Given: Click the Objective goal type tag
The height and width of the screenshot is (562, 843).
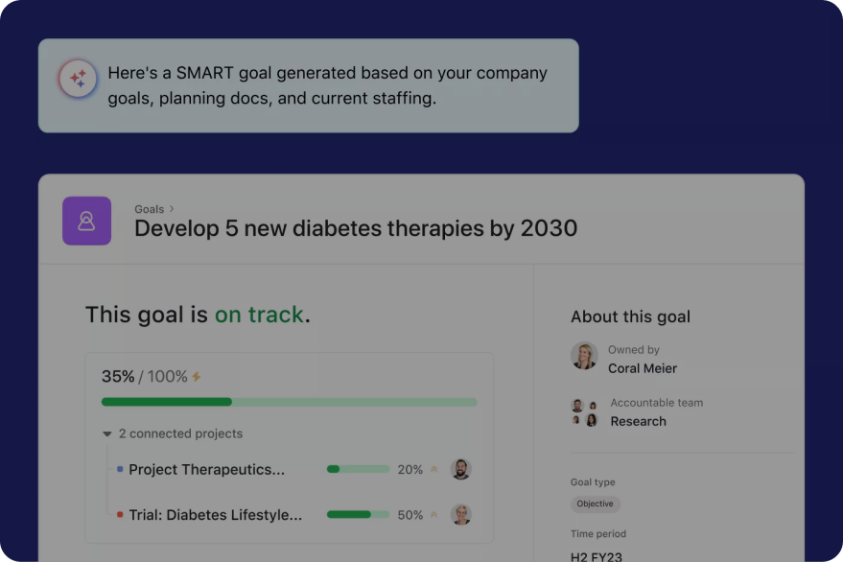Looking at the screenshot, I should point(596,503).
